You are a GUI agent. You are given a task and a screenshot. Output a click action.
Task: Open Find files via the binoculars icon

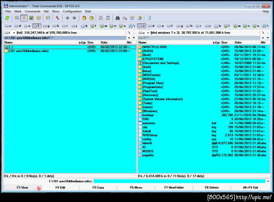tap(118, 18)
